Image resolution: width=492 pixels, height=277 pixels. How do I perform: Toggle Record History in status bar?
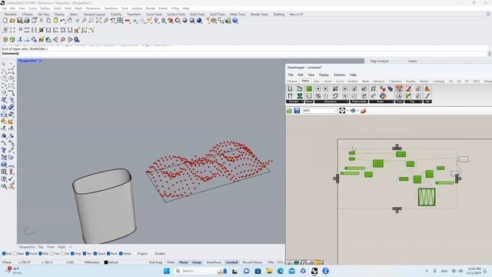(x=252, y=262)
